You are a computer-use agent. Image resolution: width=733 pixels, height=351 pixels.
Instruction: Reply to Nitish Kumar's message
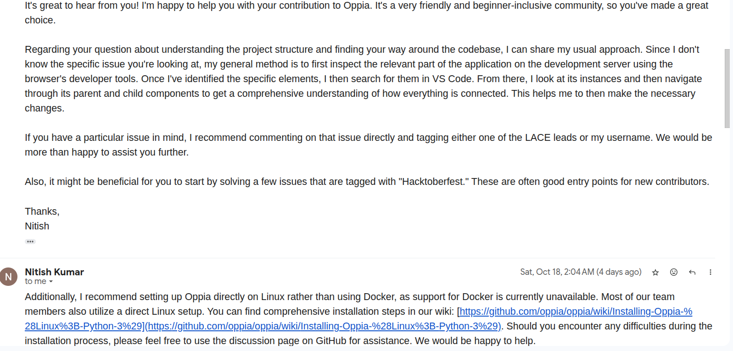click(692, 273)
